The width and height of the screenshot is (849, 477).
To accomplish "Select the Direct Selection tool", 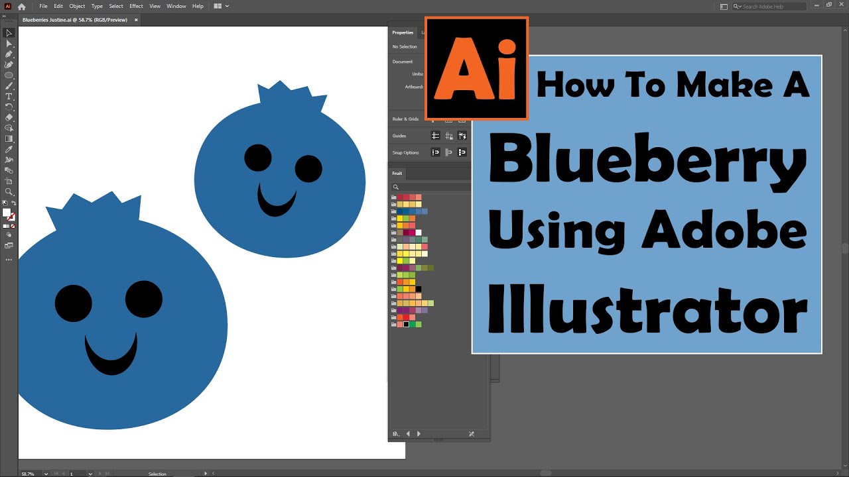I will tap(9, 43).
